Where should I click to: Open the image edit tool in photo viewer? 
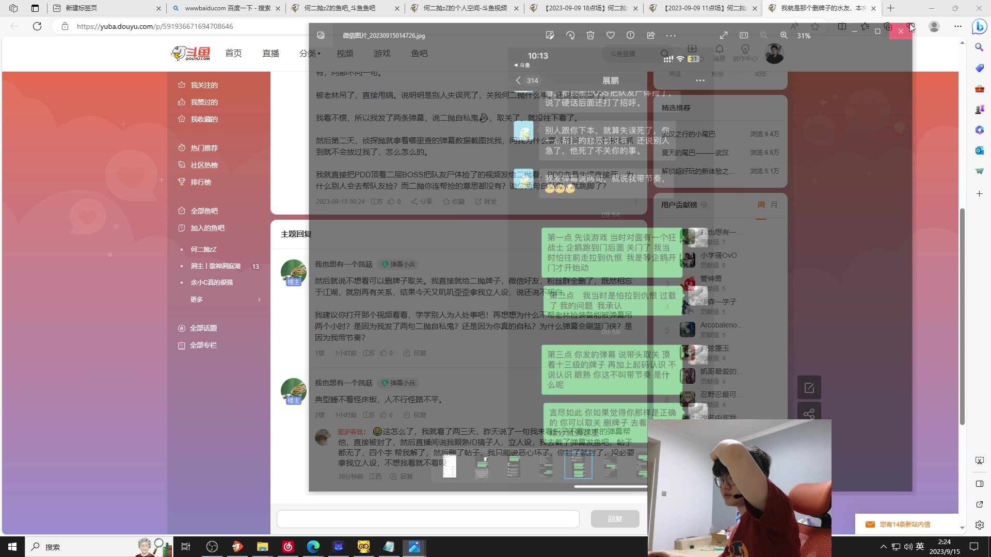[x=550, y=36]
